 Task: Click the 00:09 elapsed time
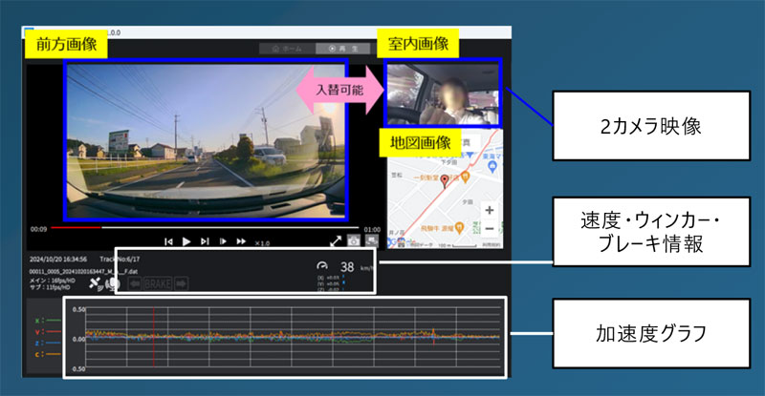point(38,229)
